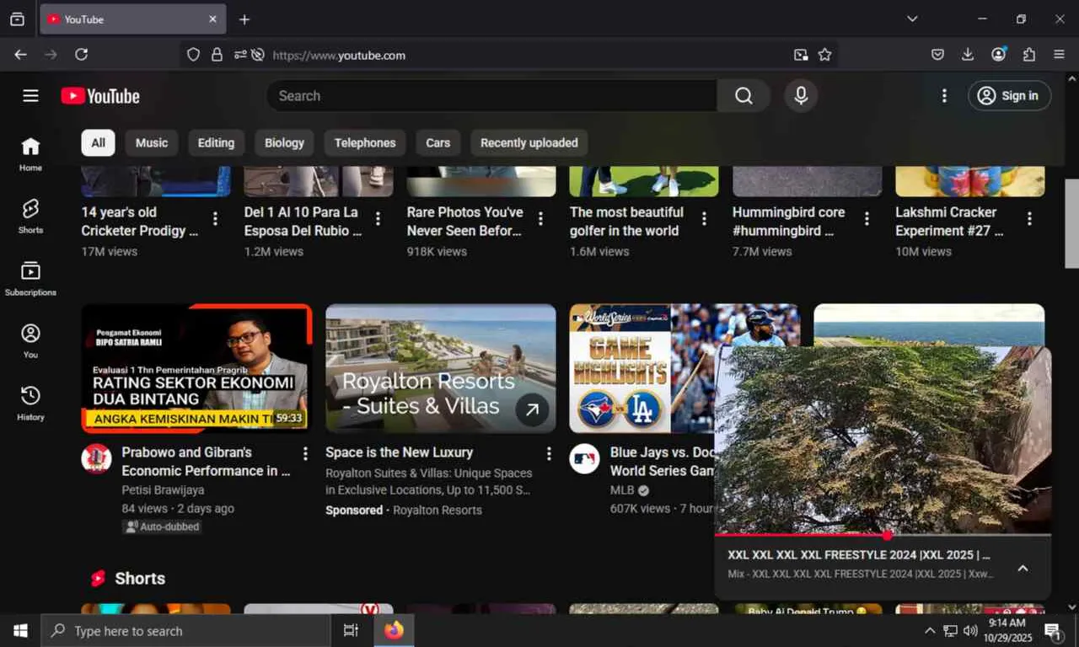Open History in the sidebar
1079x647 pixels.
pyautogui.click(x=30, y=404)
